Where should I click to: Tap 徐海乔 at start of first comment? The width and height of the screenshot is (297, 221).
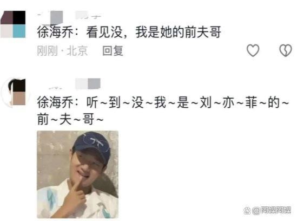(x=55, y=32)
